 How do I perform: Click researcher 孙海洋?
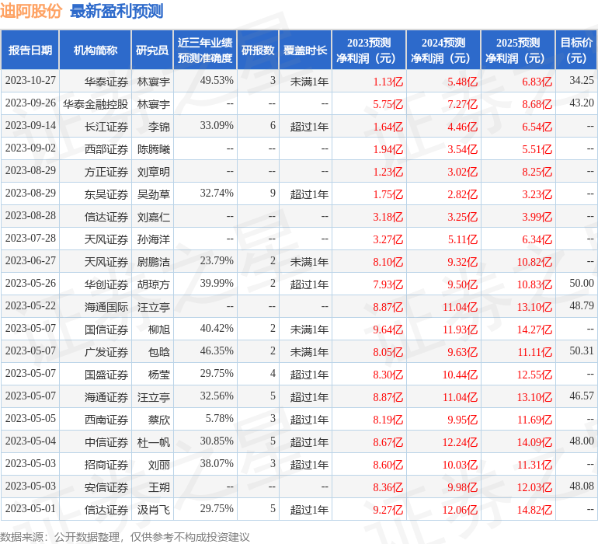154,239
